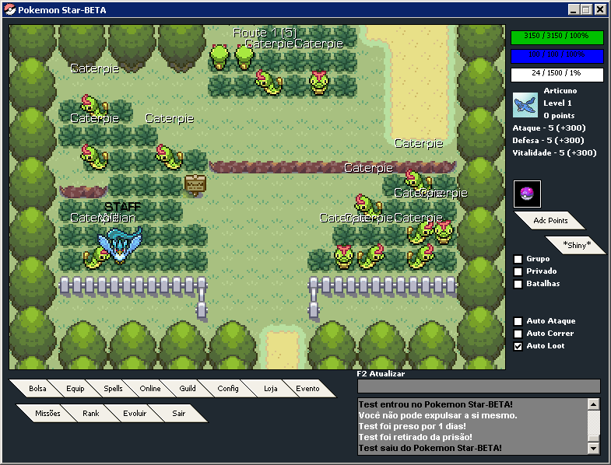The image size is (611, 465).
Task: Open the Missões tab
Action: click(47, 413)
